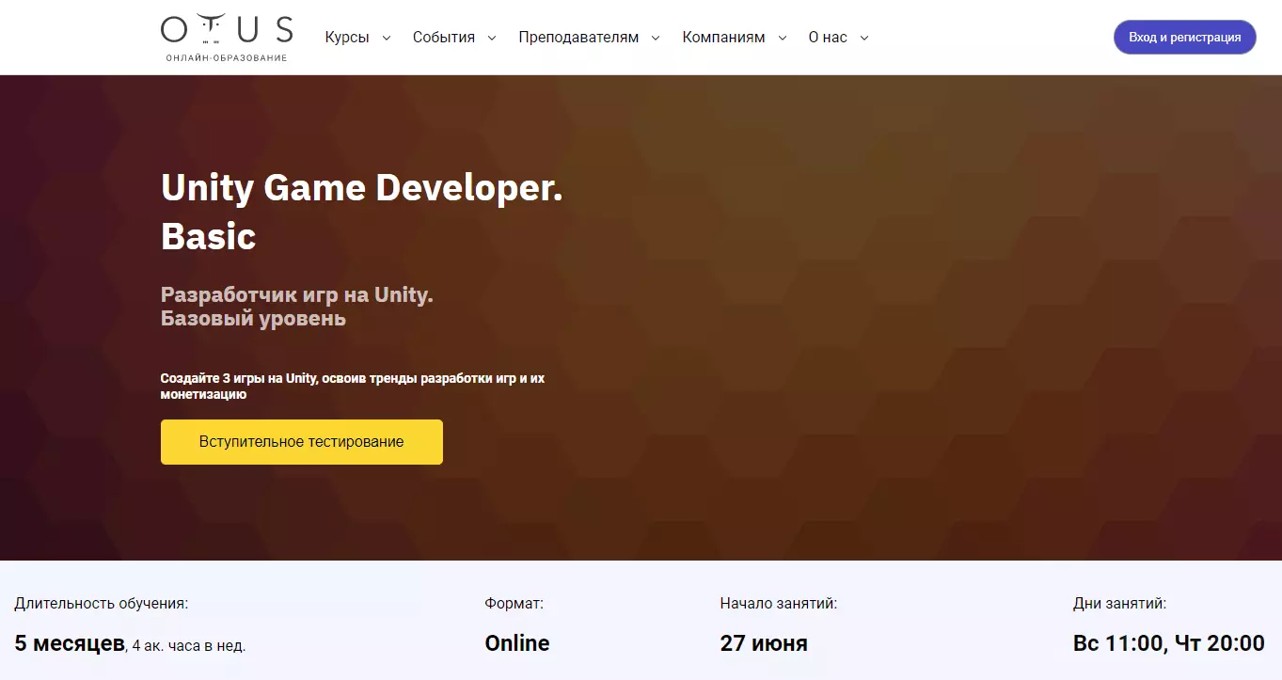Click the label "Начало занятий:"

coord(779,604)
